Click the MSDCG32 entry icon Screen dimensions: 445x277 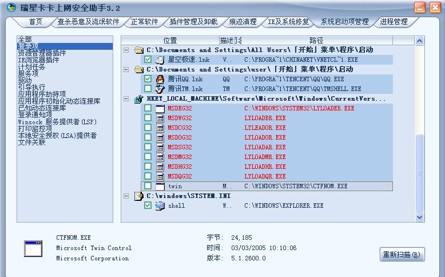click(160, 128)
